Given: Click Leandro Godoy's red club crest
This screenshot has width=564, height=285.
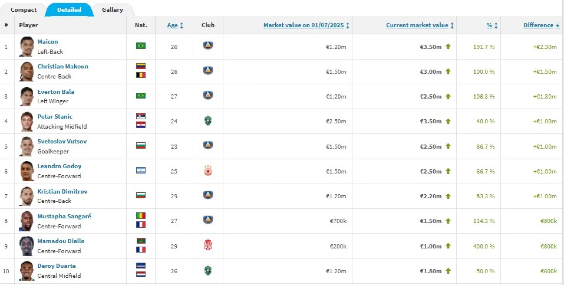Looking at the screenshot, I should 208,171.
